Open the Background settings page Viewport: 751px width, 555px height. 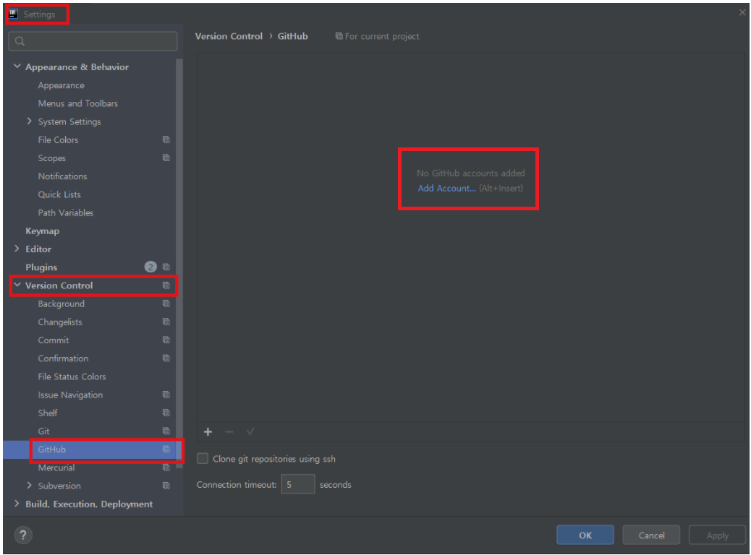61,304
